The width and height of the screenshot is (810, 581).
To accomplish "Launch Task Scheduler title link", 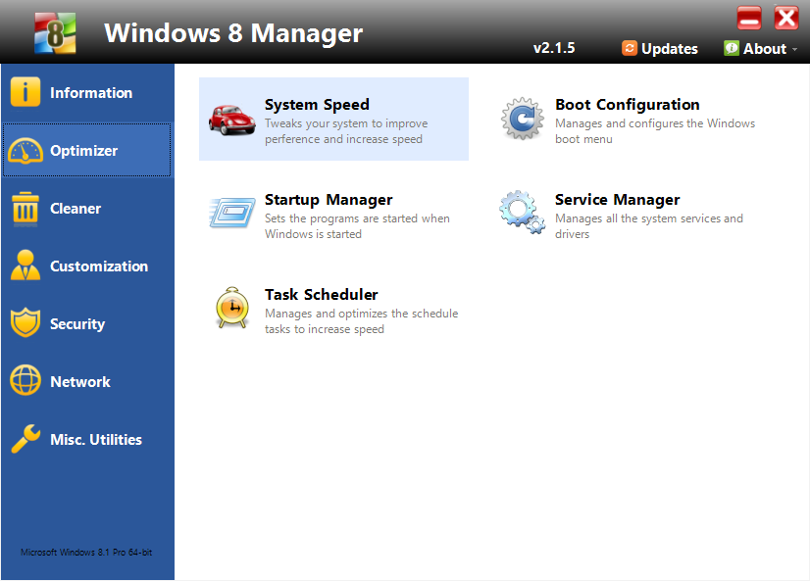I will click(321, 295).
